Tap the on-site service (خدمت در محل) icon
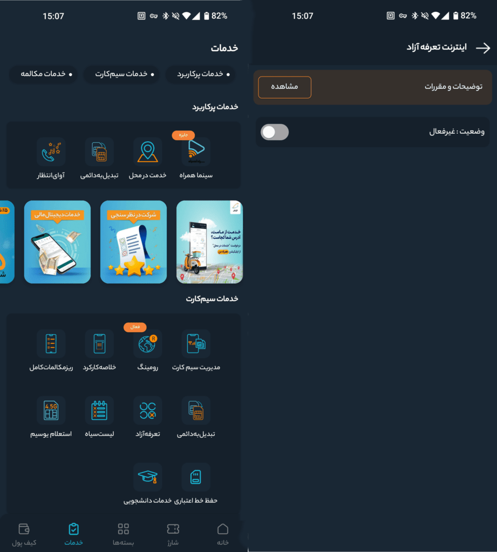This screenshot has height=552, width=497. [x=147, y=152]
